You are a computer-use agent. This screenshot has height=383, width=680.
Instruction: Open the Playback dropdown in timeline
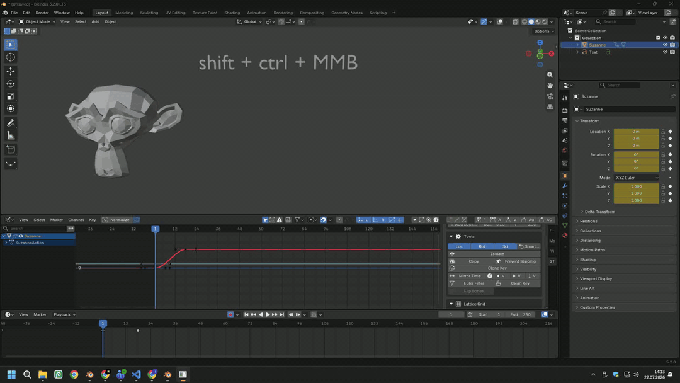(x=64, y=314)
